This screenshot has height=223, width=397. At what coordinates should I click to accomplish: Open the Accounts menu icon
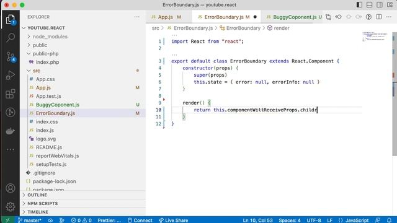tap(11, 188)
